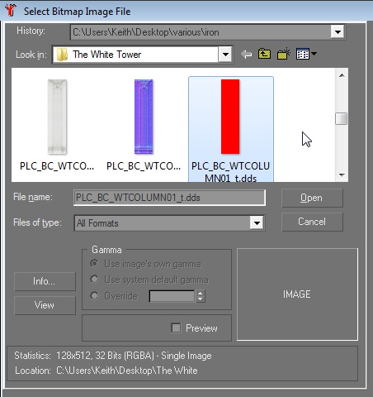Select the red PLC_BC_WTCOLUMN01_t.dds thumbnail
The width and height of the screenshot is (373, 397).
[x=230, y=117]
